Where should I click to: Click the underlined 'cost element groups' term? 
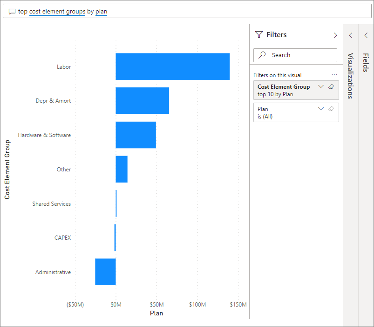pyautogui.click(x=57, y=11)
